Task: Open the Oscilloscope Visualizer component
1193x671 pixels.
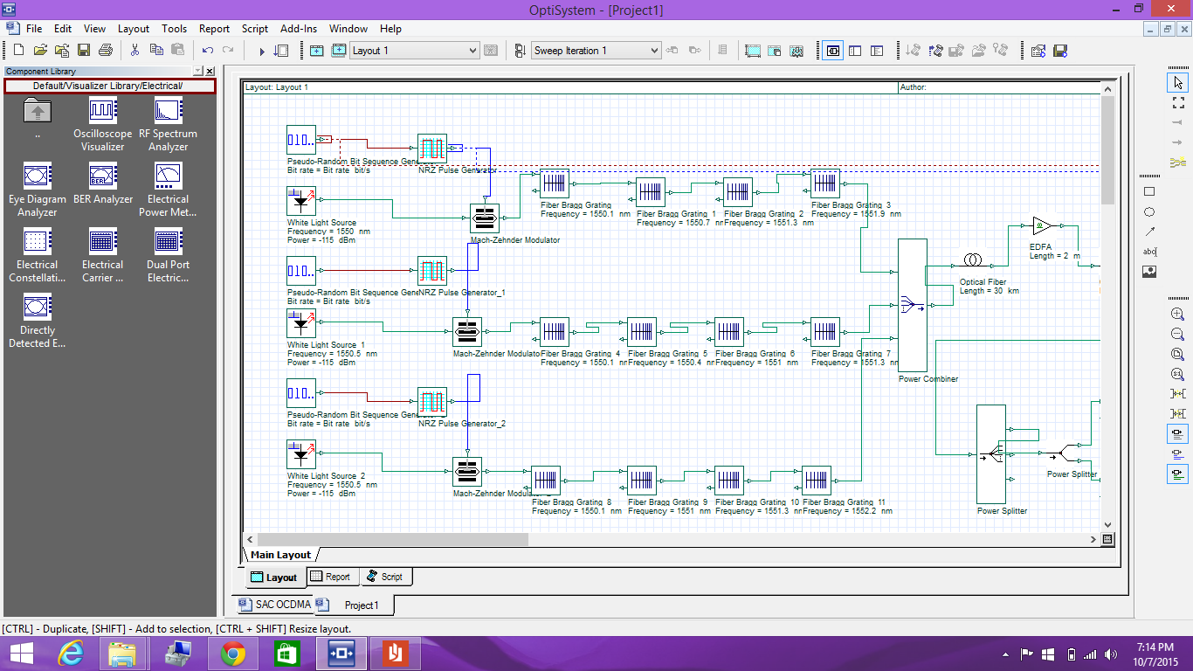Action: pos(103,125)
